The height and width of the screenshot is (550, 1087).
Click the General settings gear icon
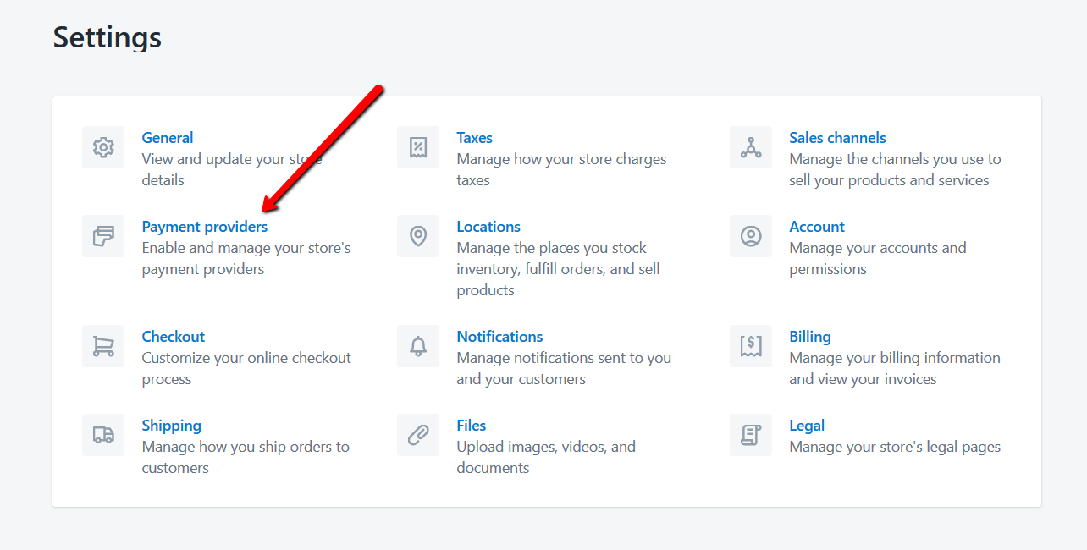(x=103, y=147)
